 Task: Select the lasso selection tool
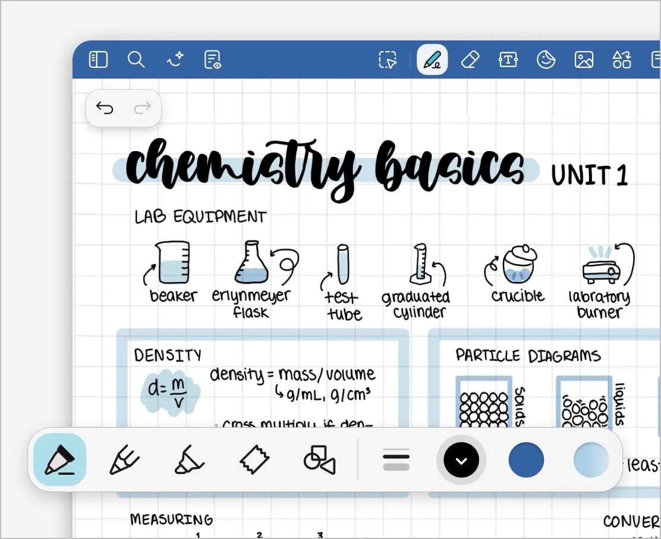tap(388, 59)
